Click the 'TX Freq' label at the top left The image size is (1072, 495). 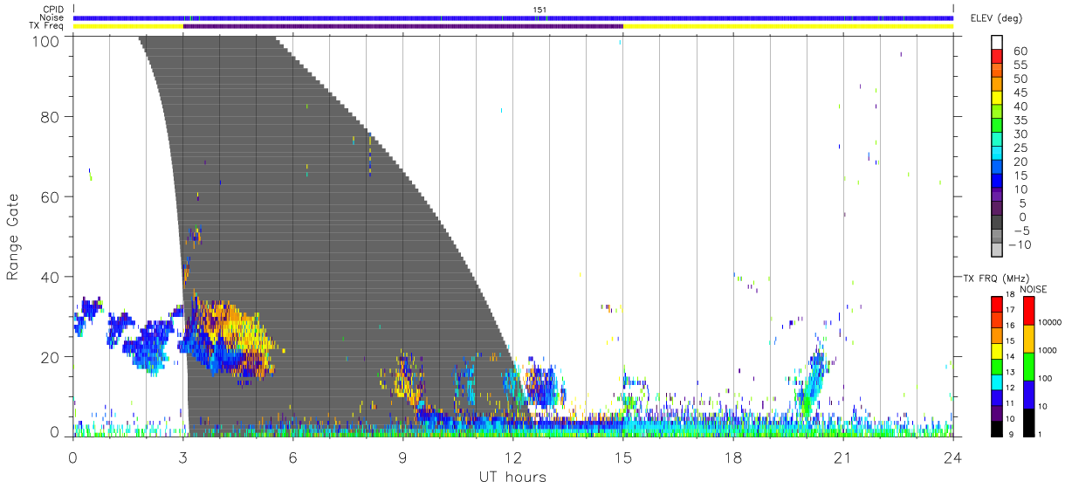coord(48,26)
